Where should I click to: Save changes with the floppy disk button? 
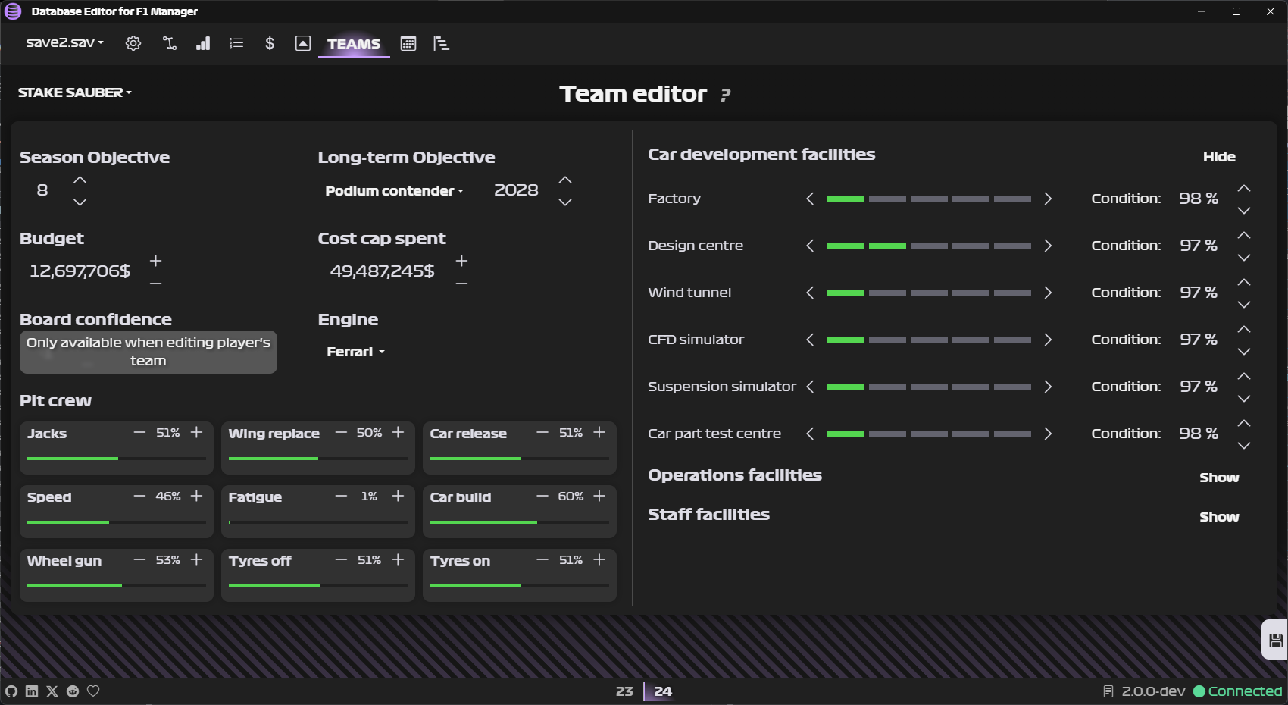[x=1276, y=641]
